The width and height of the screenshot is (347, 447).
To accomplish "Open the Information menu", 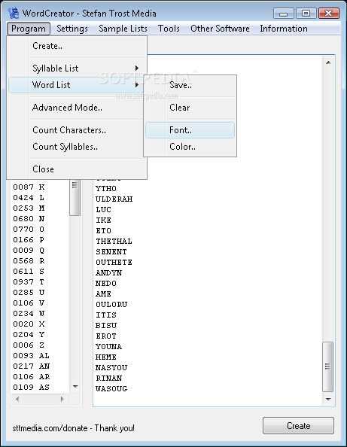I will click(x=284, y=29).
